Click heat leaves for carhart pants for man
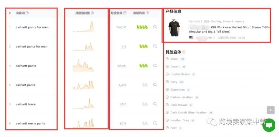This screenshot has height=137, width=279. tap(144, 46)
